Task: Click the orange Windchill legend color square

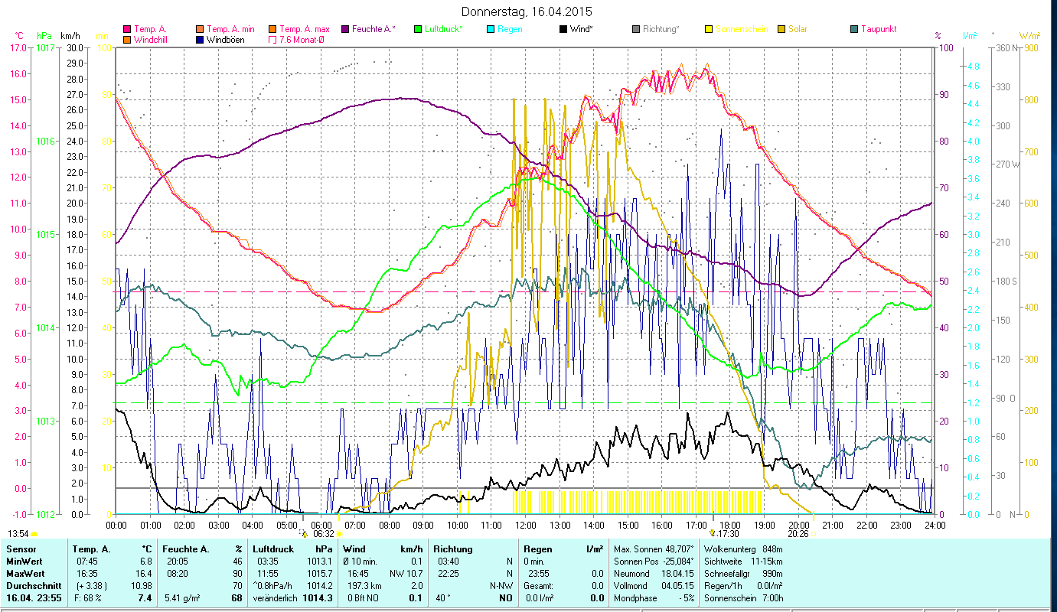Action: click(x=127, y=39)
